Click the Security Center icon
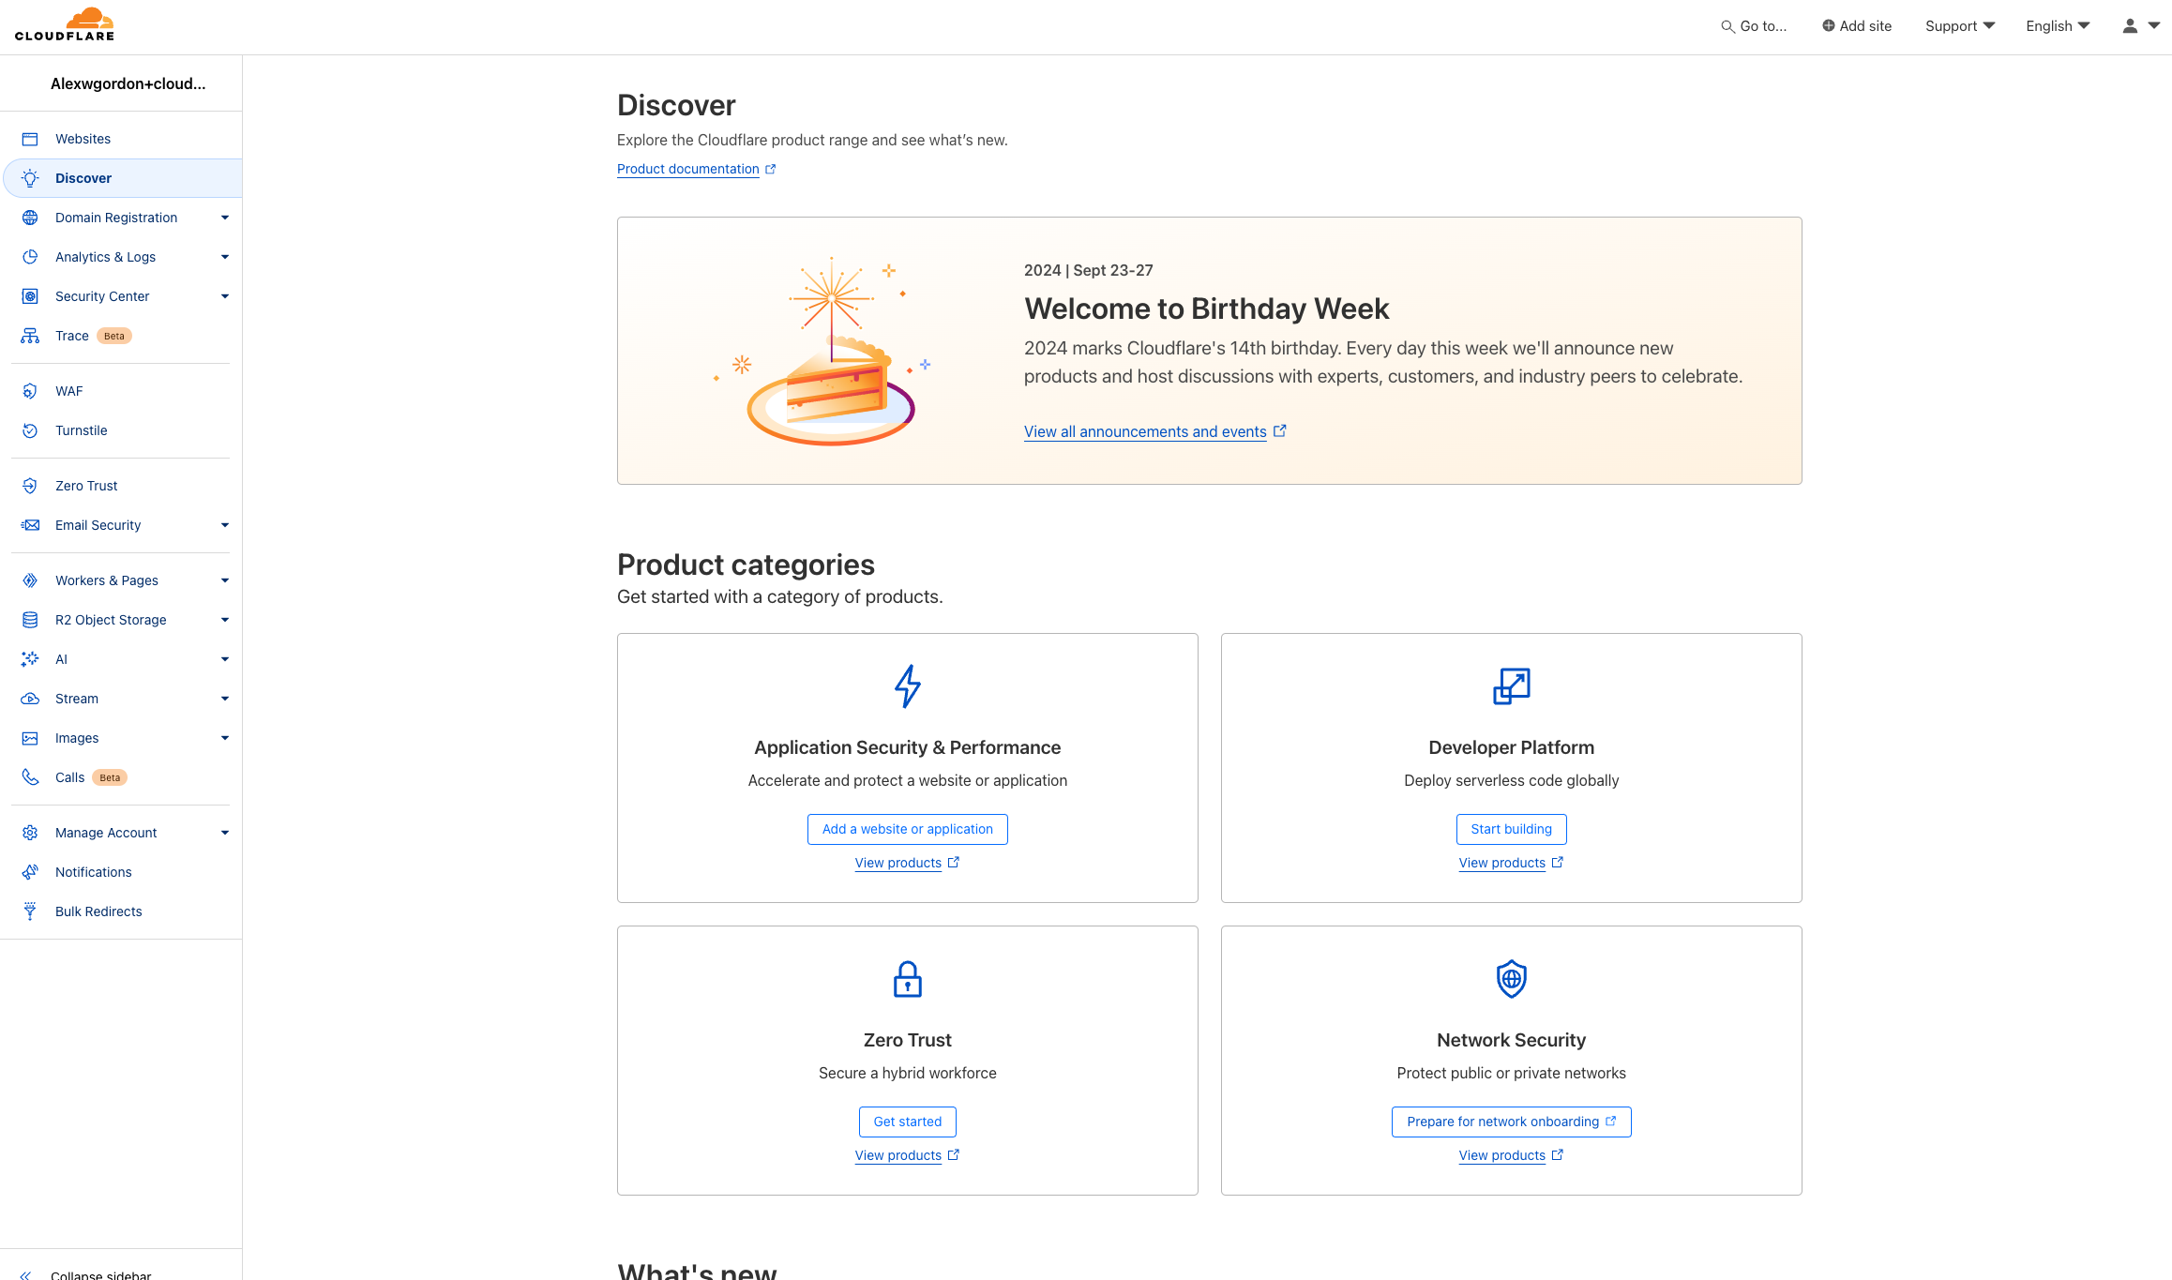The height and width of the screenshot is (1280, 2172). 30,296
